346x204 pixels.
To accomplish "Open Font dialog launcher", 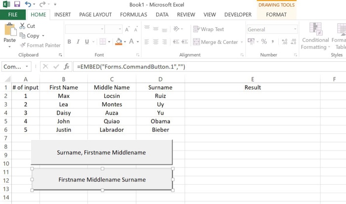I will click(138, 55).
